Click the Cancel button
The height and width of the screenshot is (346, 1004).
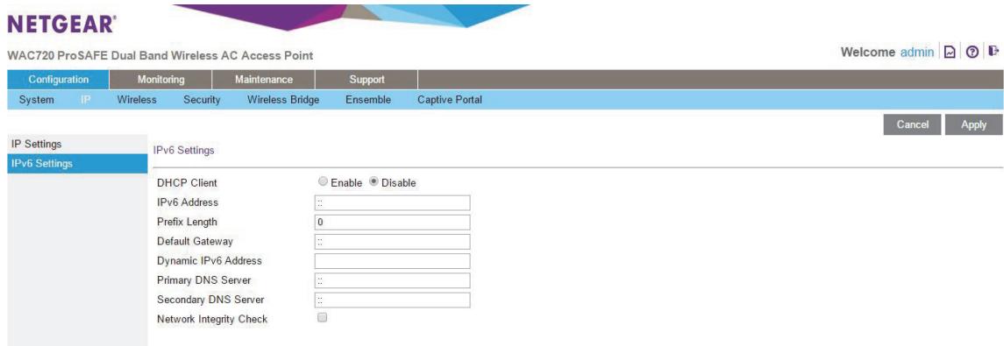pos(913,124)
